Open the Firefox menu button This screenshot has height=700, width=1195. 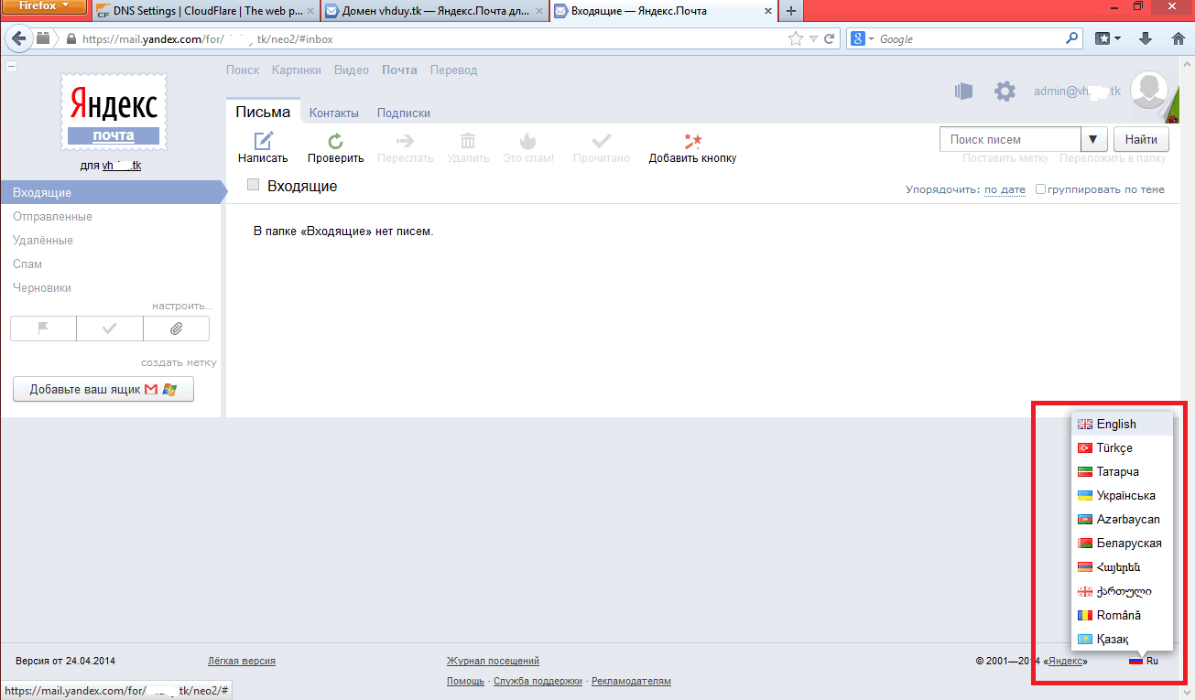click(45, 7)
